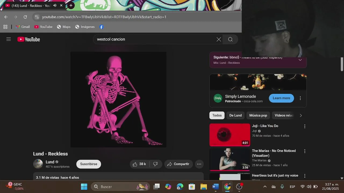Viewport: 344px width, 193px height.
Task: Click Learn more on Simply Lemonade ad
Action: (281, 98)
